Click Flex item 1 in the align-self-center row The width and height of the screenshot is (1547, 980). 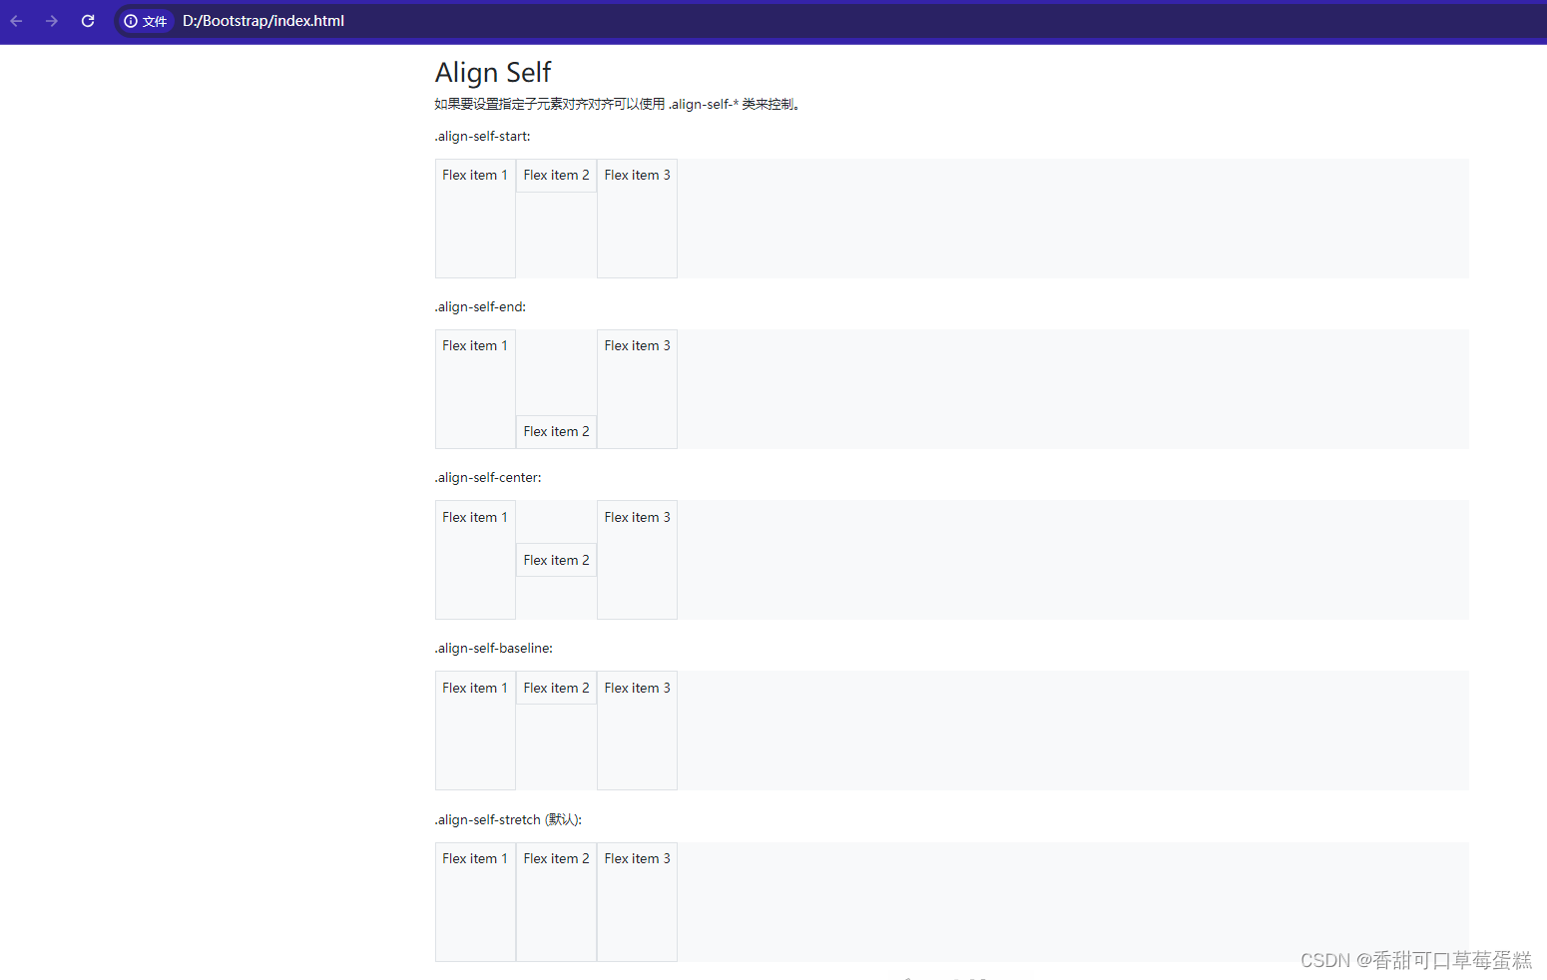(x=474, y=517)
